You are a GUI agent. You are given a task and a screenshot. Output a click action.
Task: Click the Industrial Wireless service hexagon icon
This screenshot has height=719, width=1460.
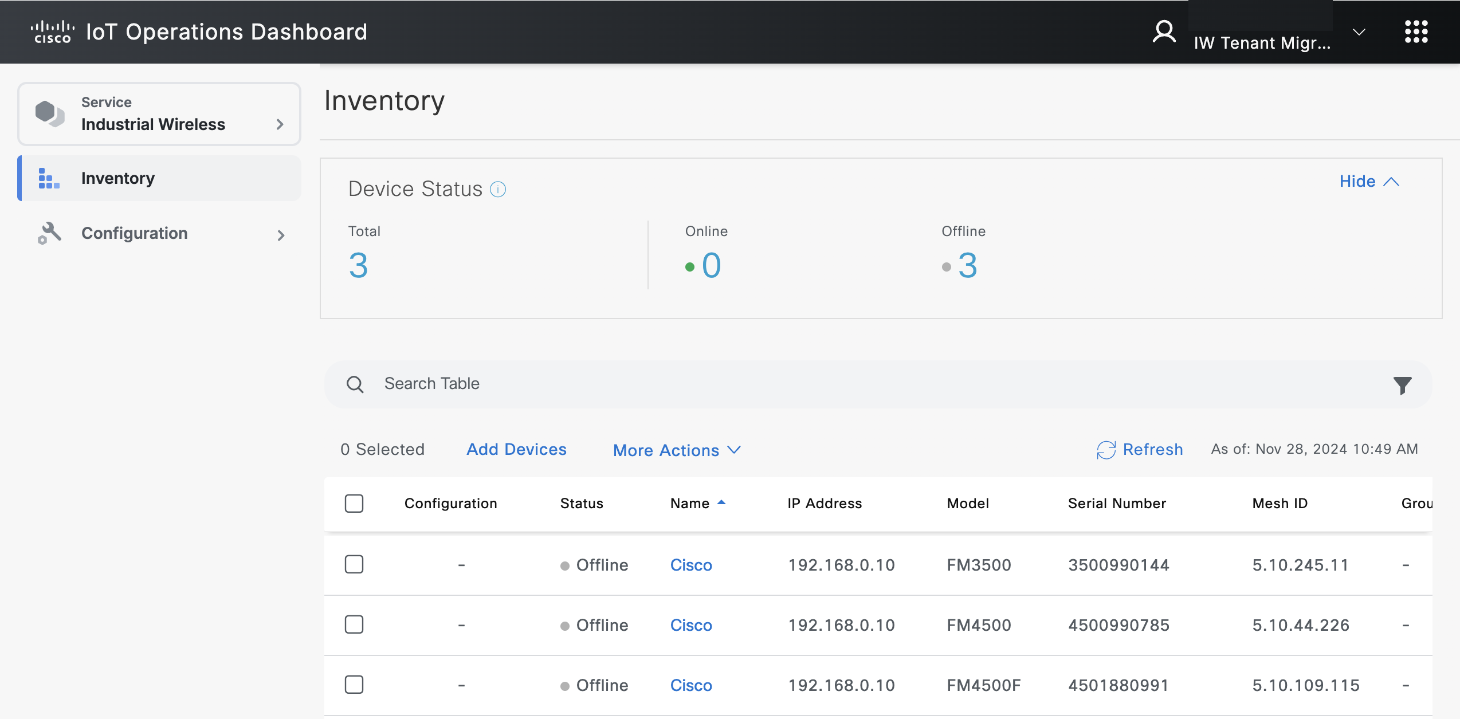pos(50,113)
